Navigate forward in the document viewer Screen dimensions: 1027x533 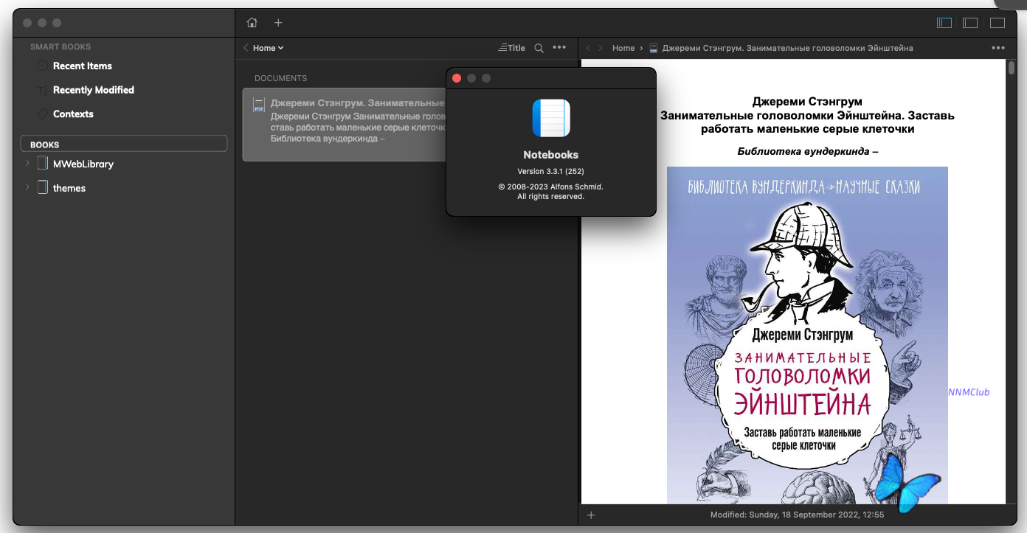[x=601, y=48]
